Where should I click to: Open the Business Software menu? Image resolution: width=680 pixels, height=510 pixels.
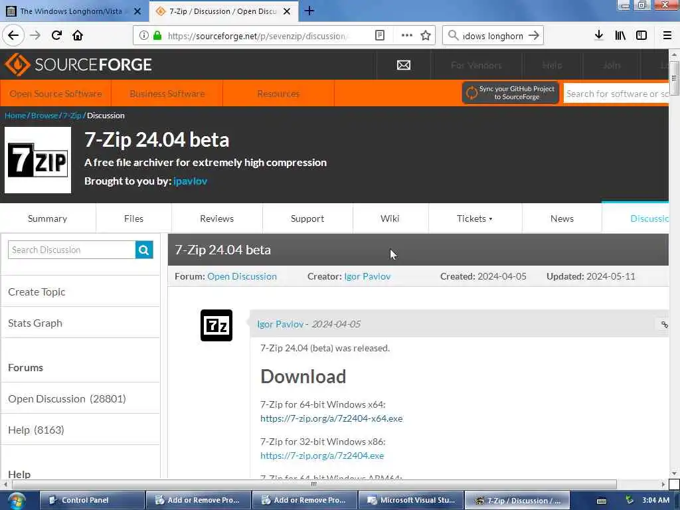tap(167, 94)
